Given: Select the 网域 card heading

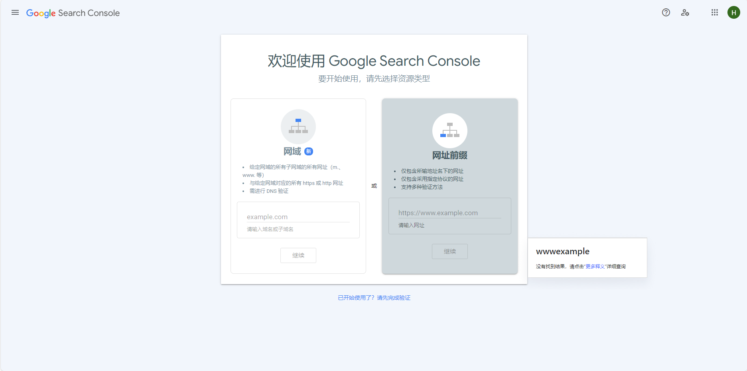Looking at the screenshot, I should point(292,151).
